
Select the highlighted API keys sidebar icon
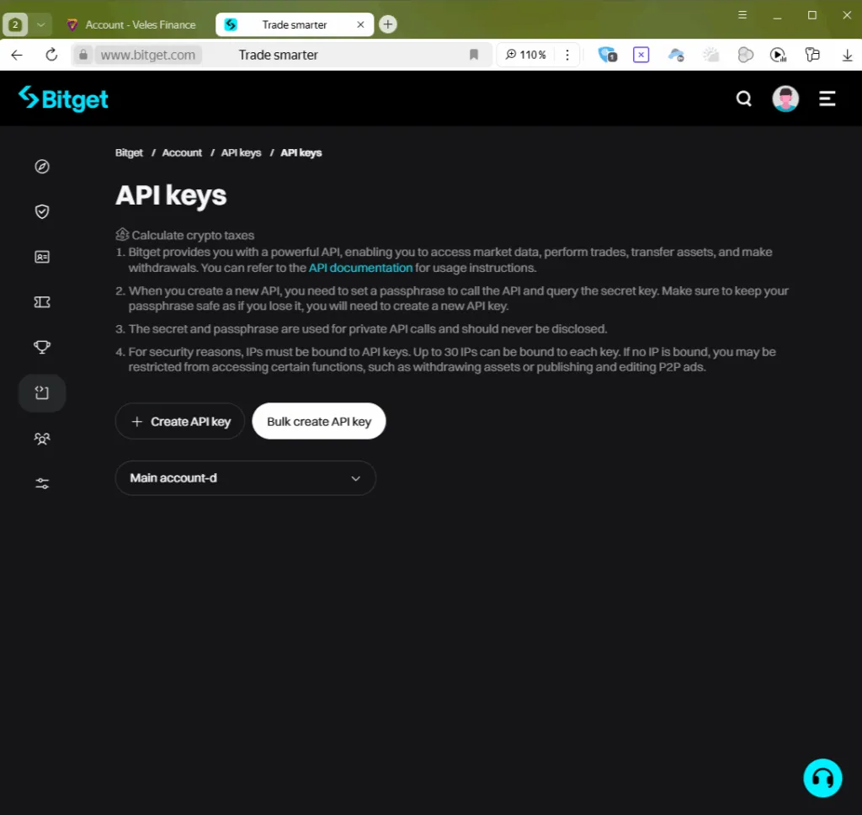[42, 392]
